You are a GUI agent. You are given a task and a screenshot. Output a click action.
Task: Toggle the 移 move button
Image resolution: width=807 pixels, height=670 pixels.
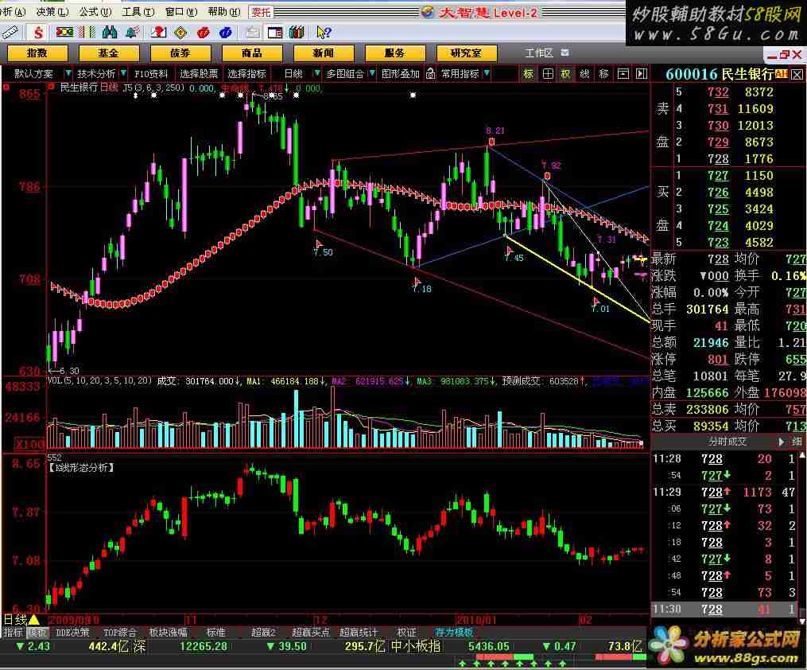[603, 74]
